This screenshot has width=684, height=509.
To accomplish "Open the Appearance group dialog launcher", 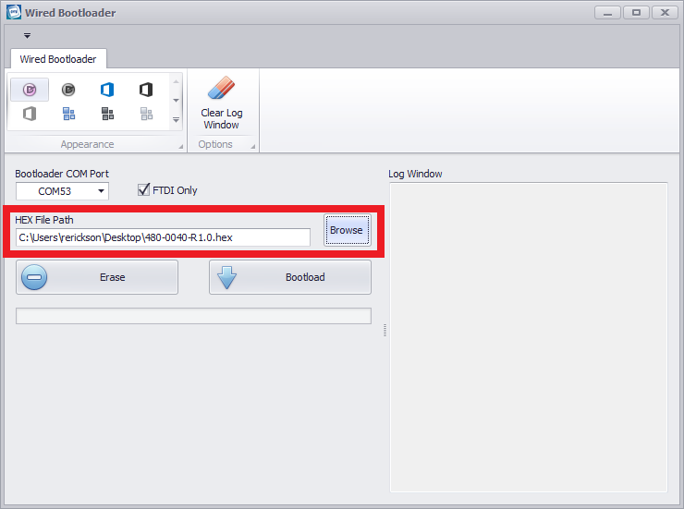I will tap(180, 147).
